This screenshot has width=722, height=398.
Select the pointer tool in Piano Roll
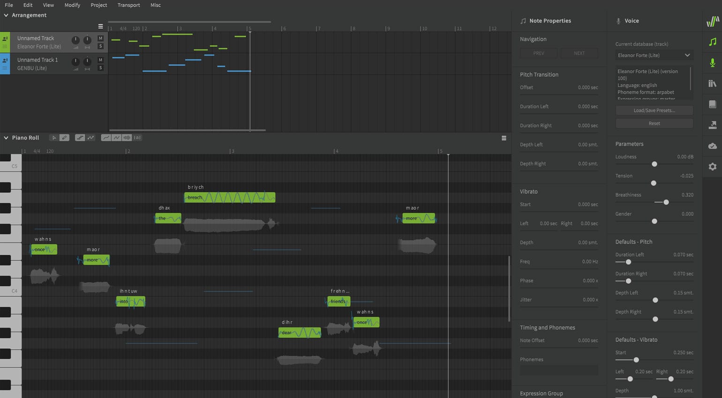pyautogui.click(x=54, y=138)
